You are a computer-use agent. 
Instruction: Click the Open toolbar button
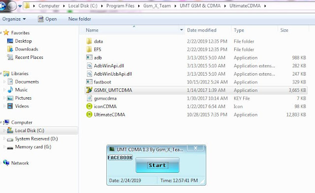tap(47, 19)
